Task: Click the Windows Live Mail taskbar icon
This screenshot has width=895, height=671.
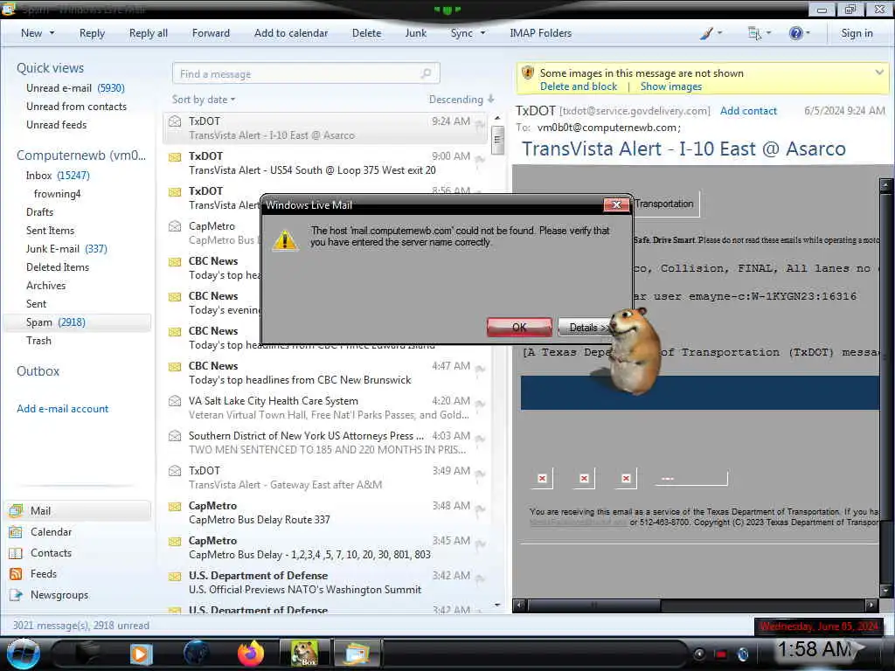Action: click(357, 654)
